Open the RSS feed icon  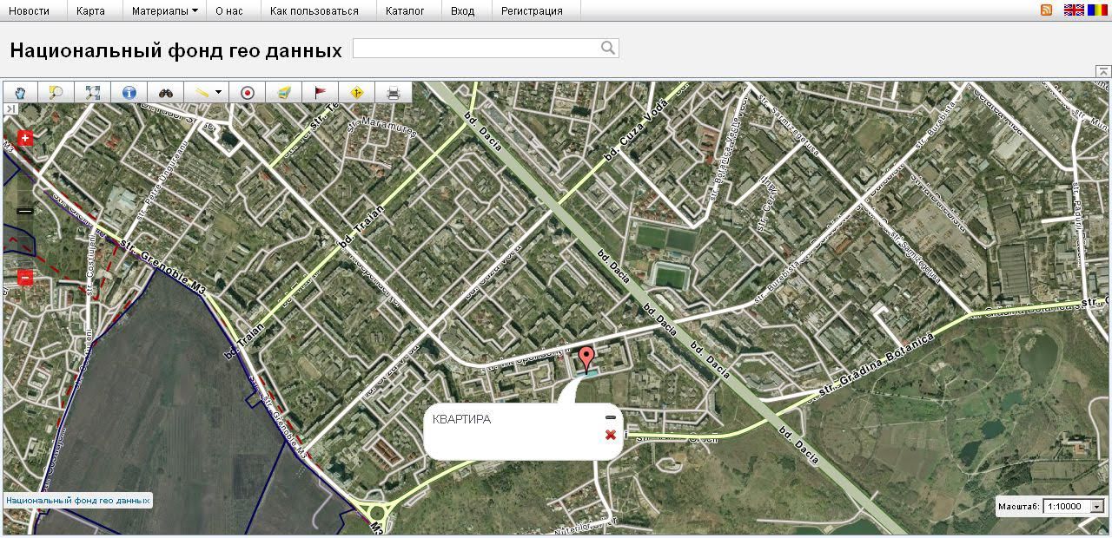(1046, 10)
